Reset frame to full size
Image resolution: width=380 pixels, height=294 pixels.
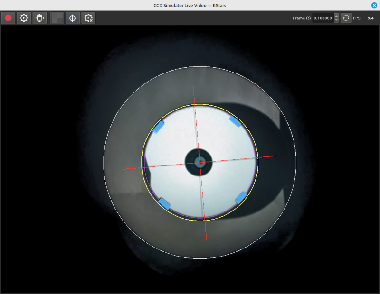[39, 18]
